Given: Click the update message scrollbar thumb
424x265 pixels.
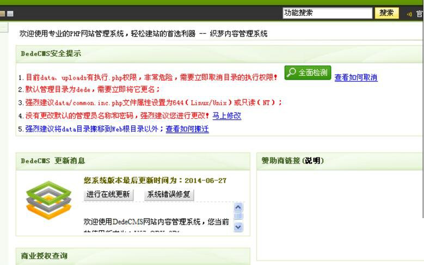Looking at the screenshot, I should [238, 216].
